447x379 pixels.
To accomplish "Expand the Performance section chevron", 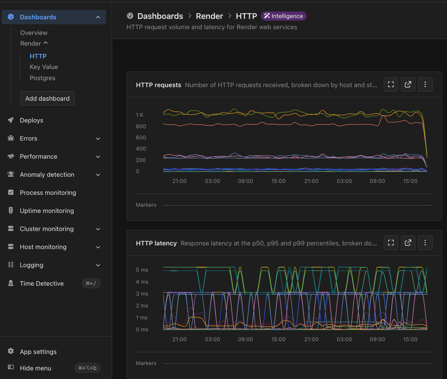I will 98,157.
